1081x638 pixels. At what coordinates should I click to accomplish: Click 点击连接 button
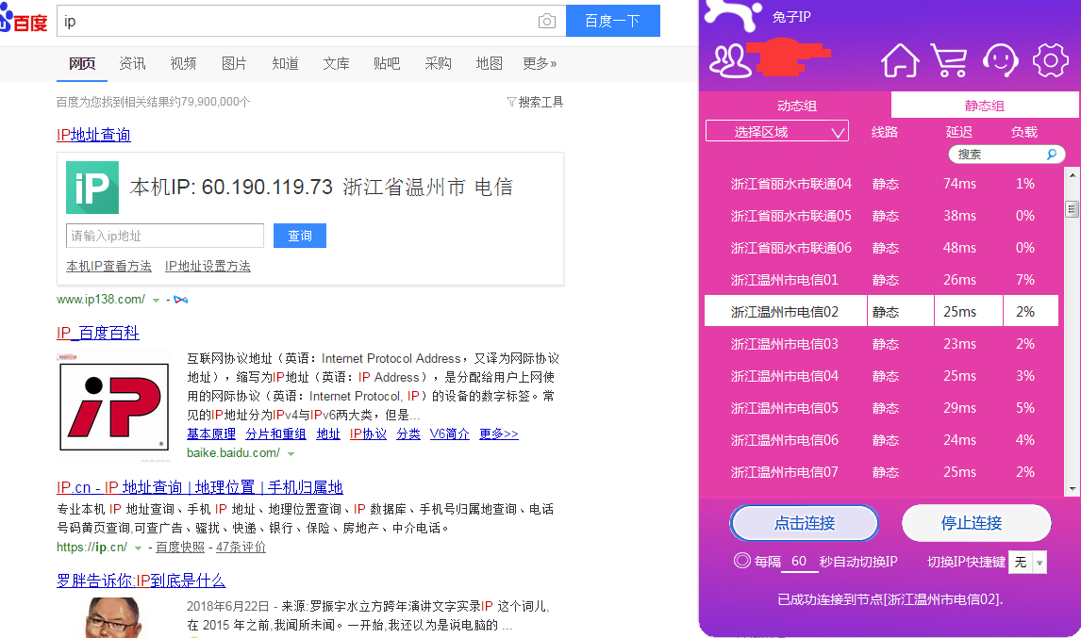coord(804,523)
